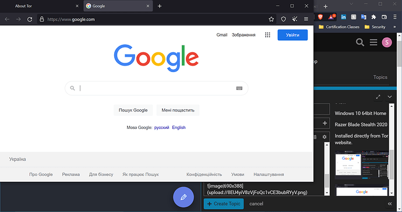Viewport: 402px width, 212px height.
Task: Reload the Google page in Tor Browser
Action: point(30,19)
